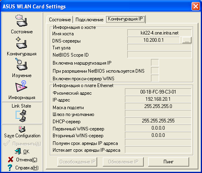Toggle the Включена маршрутизация IP box
The width and height of the screenshot is (202, 173).
tap(155, 63)
